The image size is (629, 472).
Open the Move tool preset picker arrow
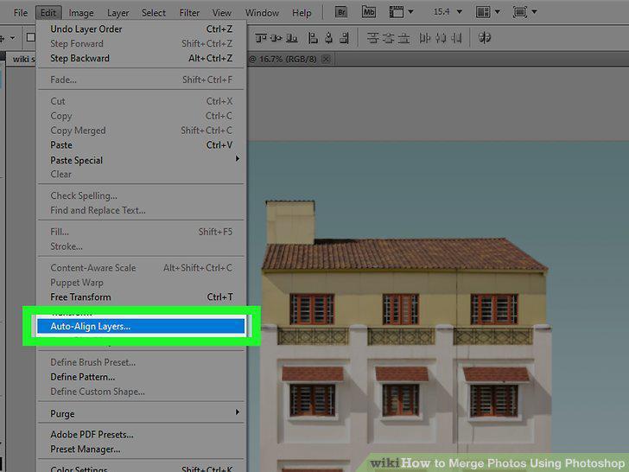(x=13, y=38)
